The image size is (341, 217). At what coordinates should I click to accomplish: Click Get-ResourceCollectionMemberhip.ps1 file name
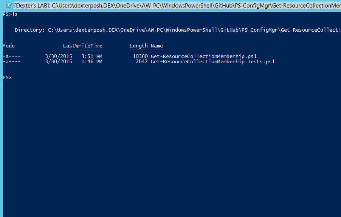point(204,57)
